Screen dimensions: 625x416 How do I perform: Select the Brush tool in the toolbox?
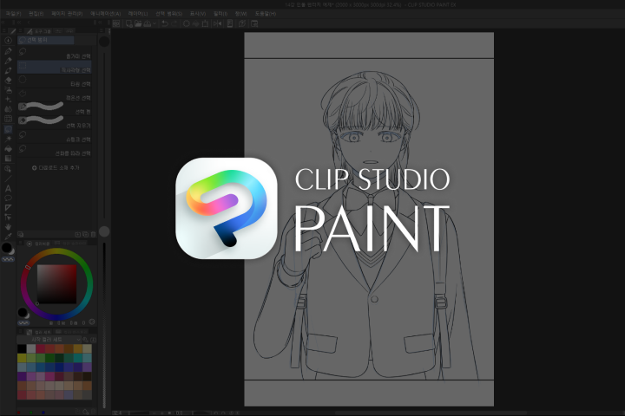pos(8,70)
